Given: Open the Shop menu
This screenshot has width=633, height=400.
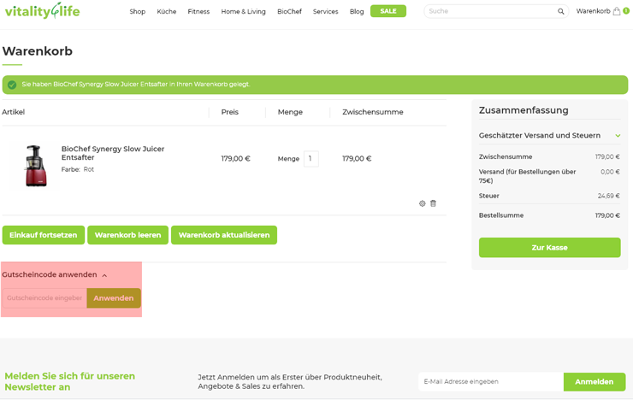Looking at the screenshot, I should pos(137,11).
